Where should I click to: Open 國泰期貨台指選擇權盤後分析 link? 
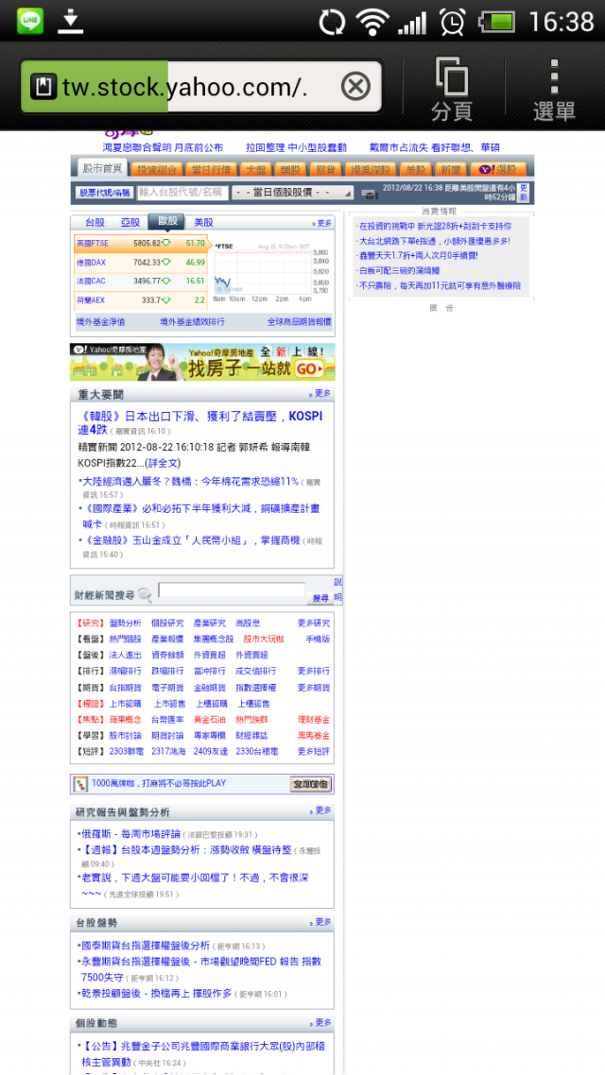point(146,946)
